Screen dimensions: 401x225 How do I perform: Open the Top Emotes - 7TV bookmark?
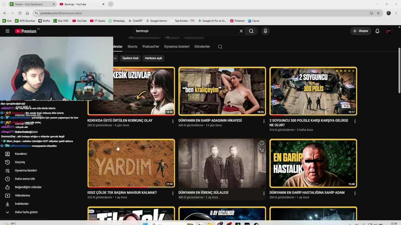pos(182,21)
